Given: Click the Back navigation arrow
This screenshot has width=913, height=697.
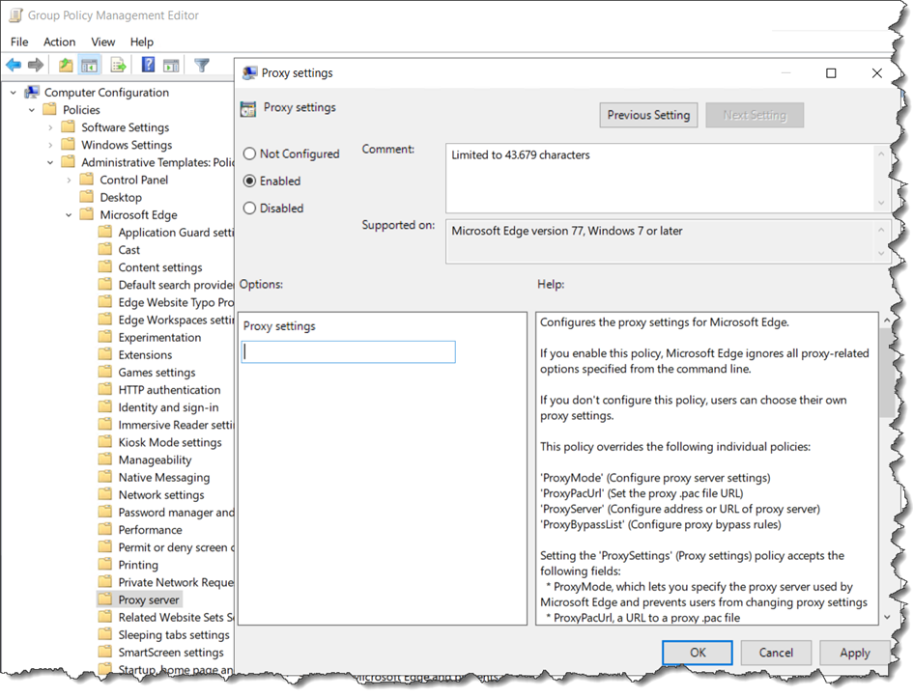Looking at the screenshot, I should click(13, 64).
